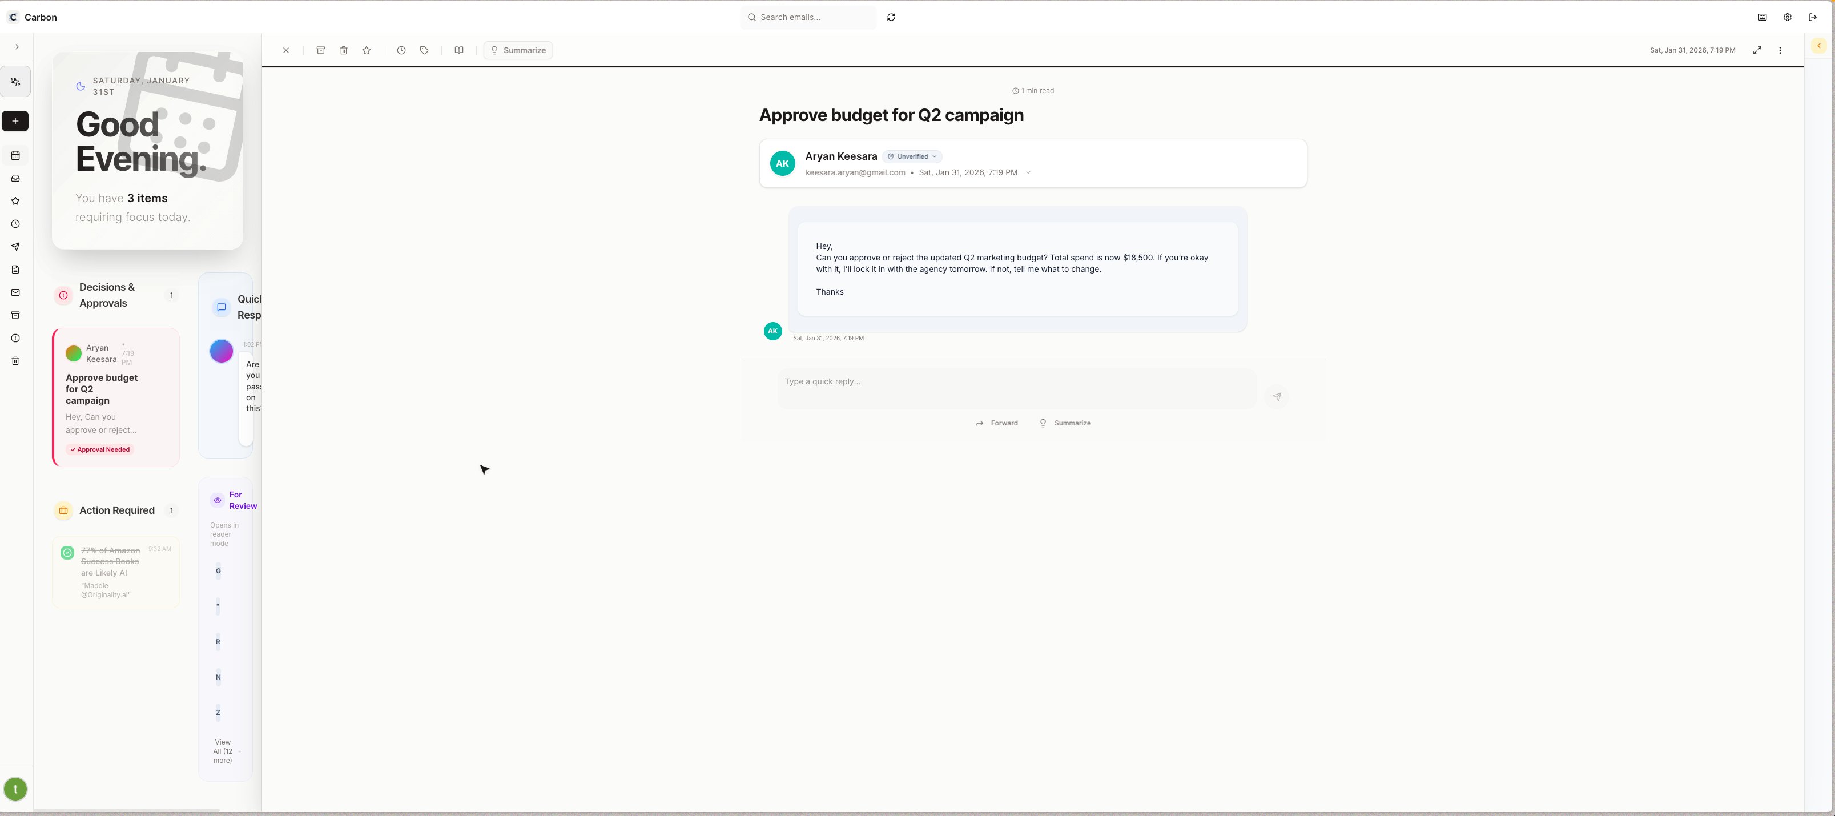The width and height of the screenshot is (1835, 816).
Task: Open the Trash folder in the sidebar
Action: click(15, 361)
